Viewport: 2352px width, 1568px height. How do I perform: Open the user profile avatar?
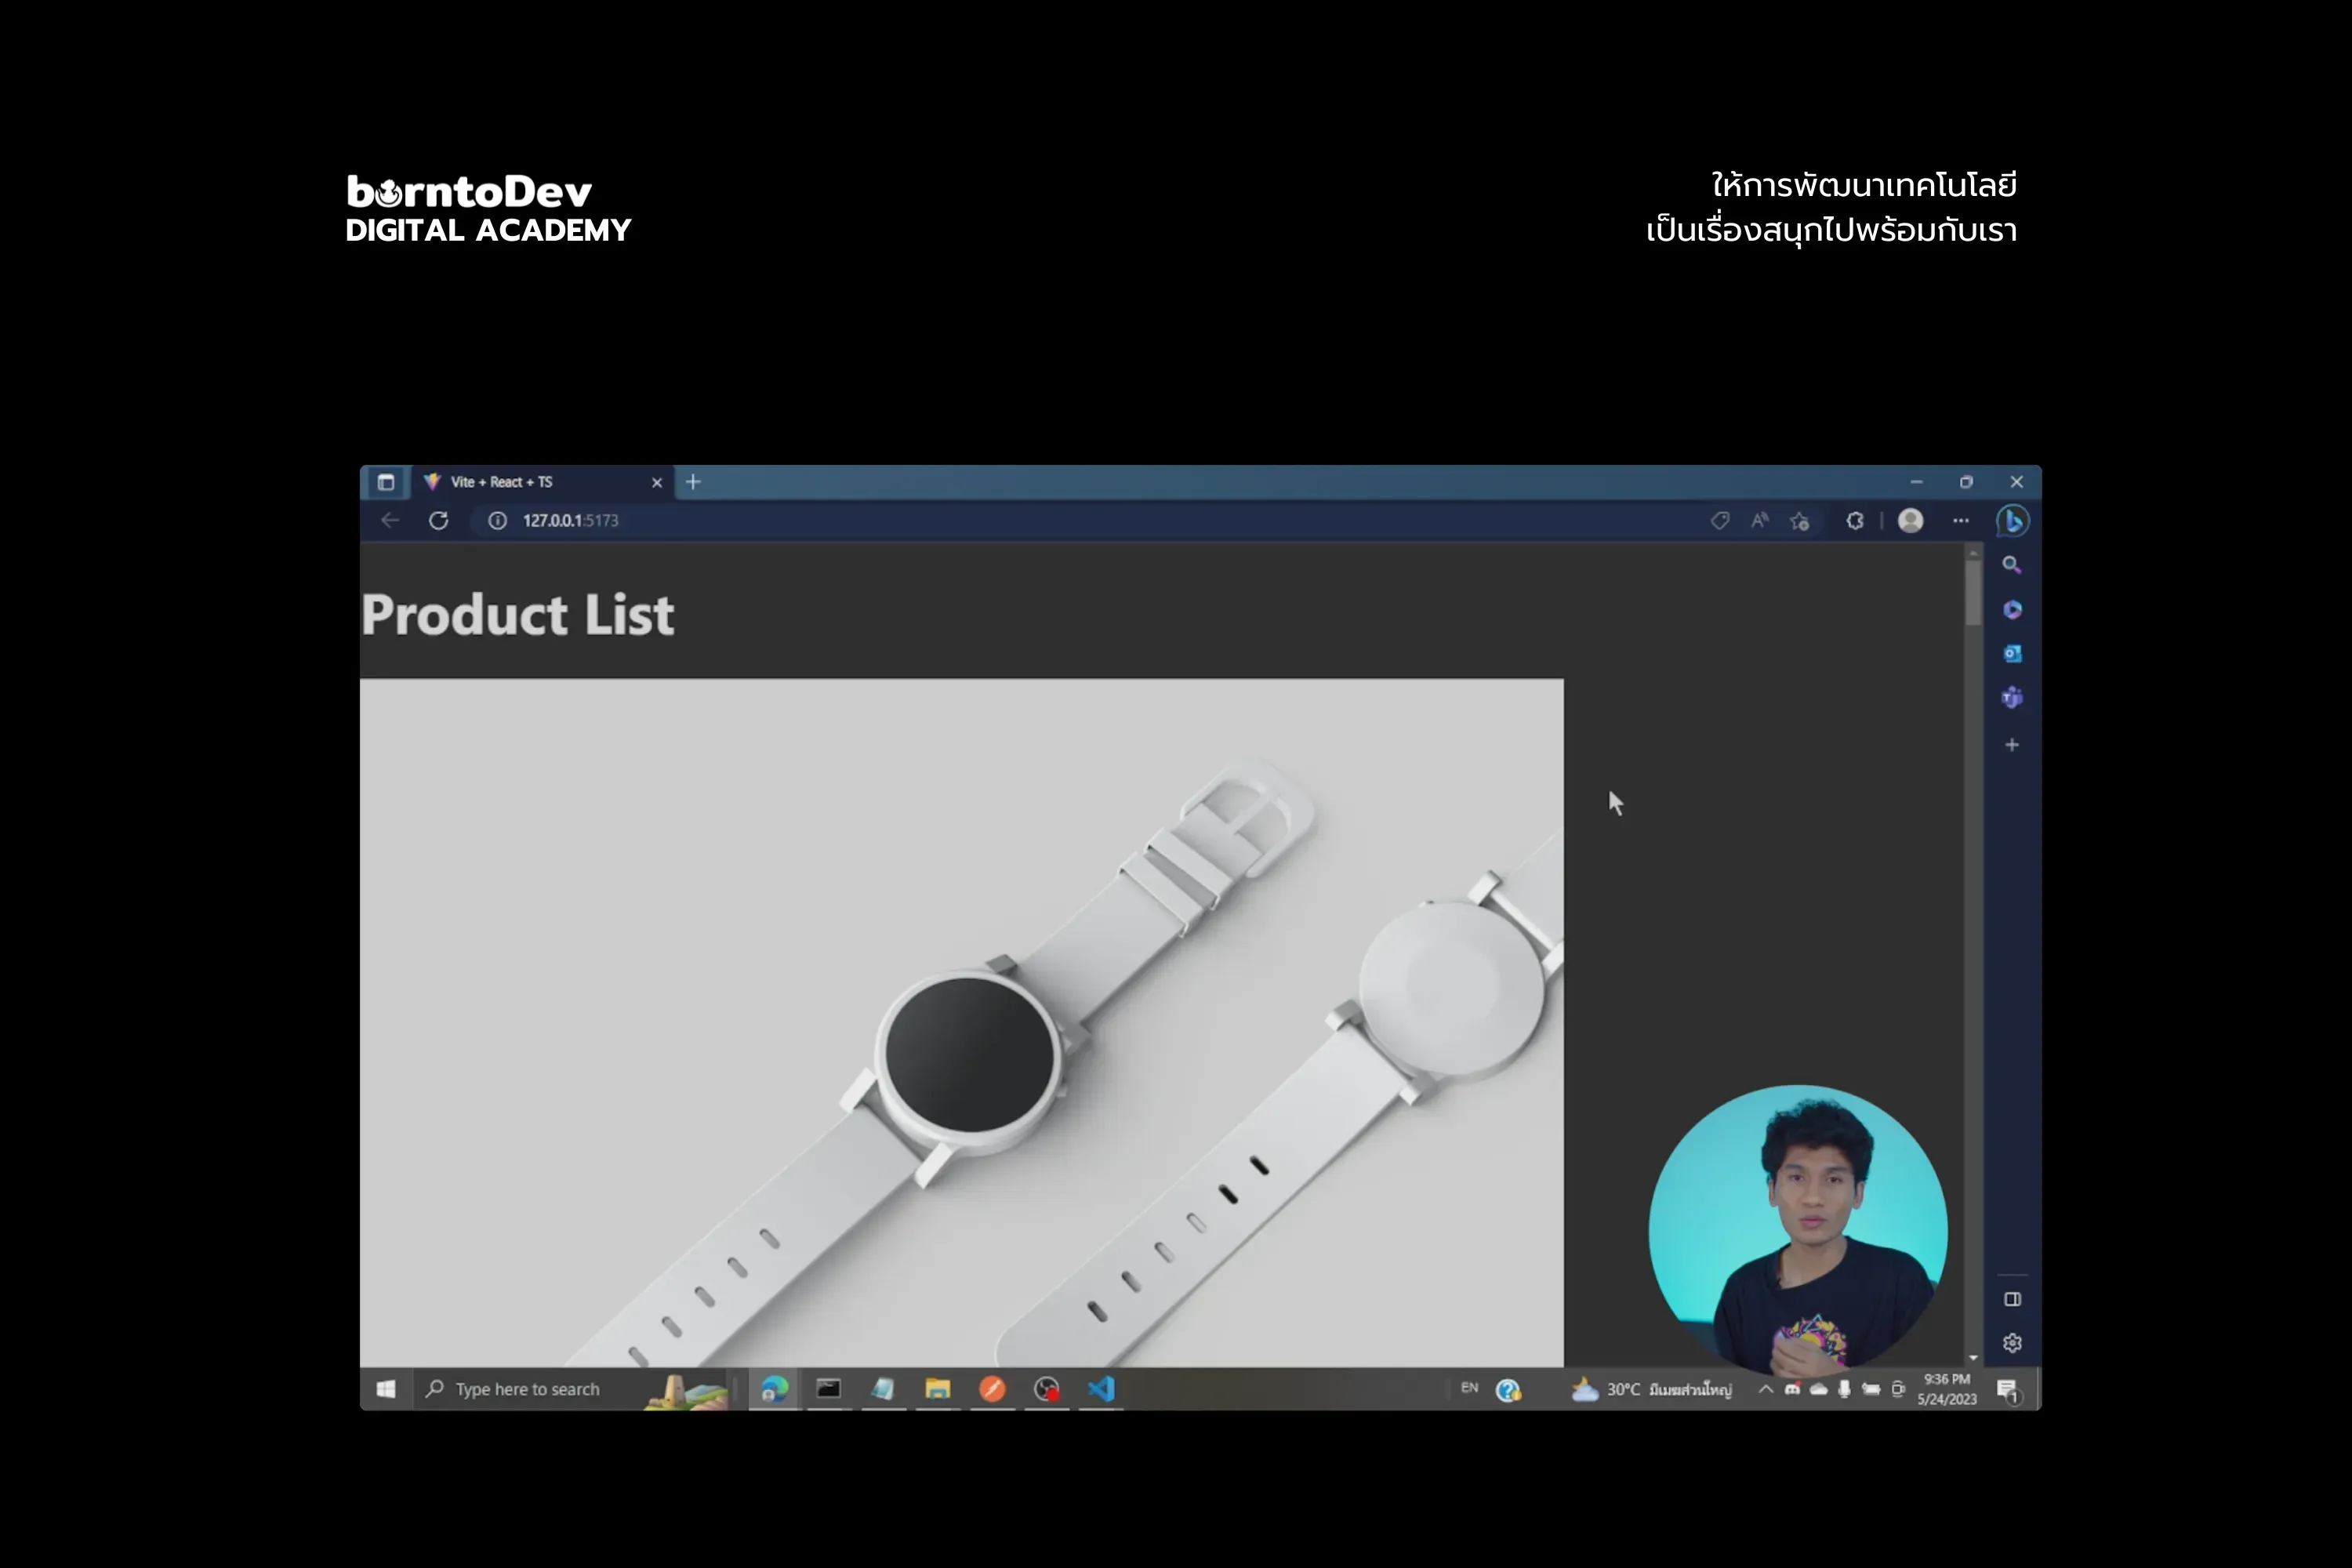[x=1910, y=521]
